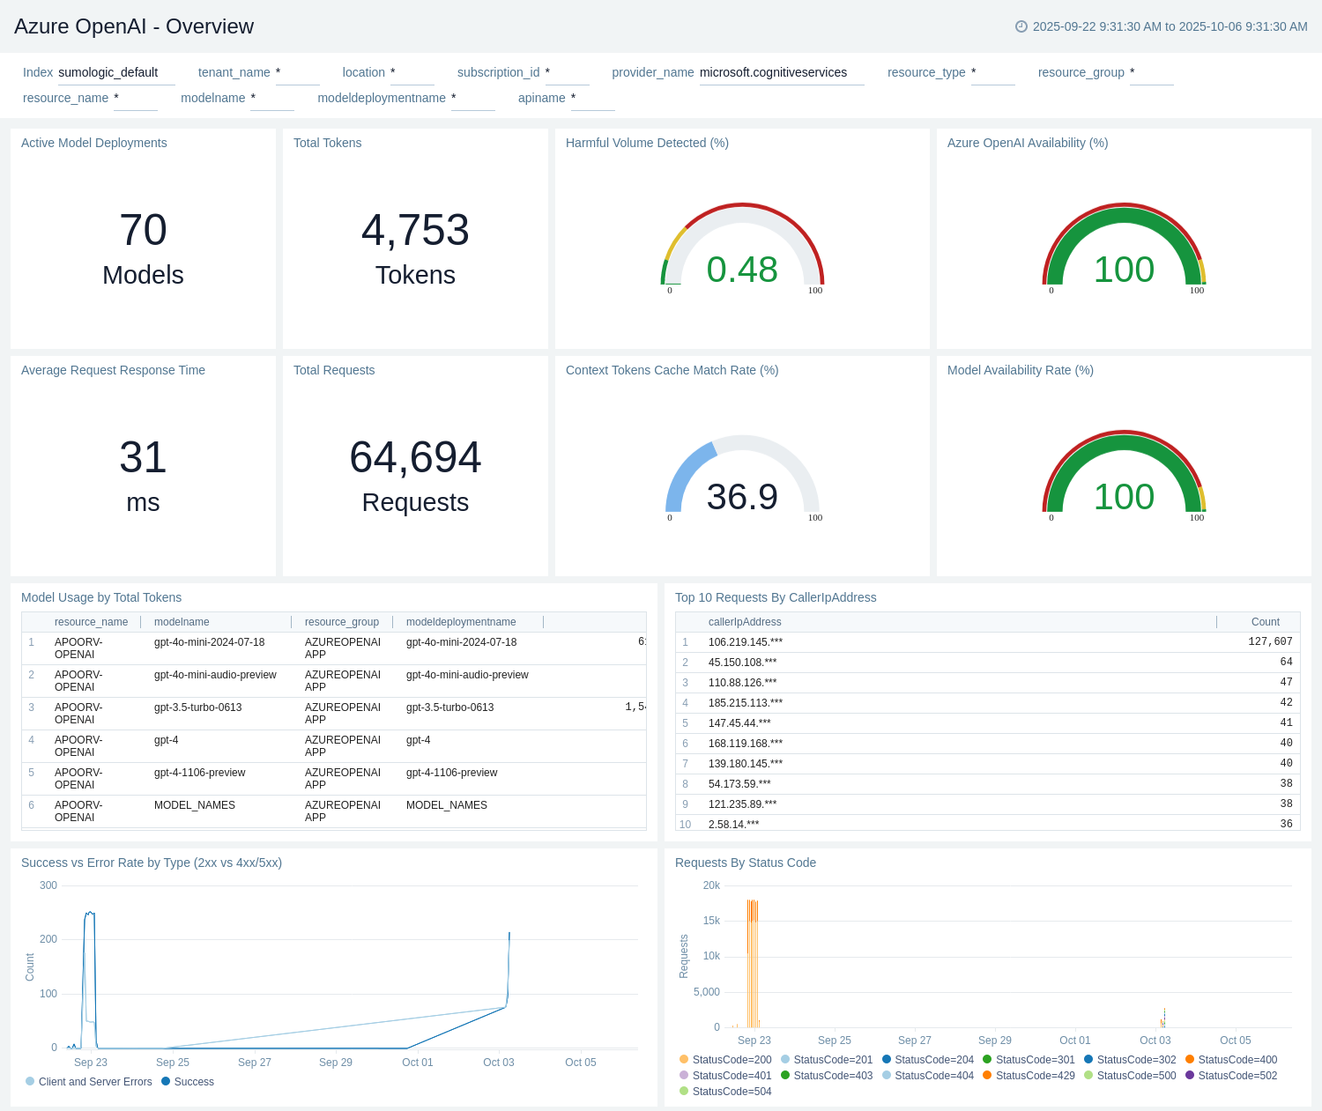This screenshot has height=1111, width=1322.
Task: Open the modeldeploymentname filter field
Action: [x=472, y=99]
